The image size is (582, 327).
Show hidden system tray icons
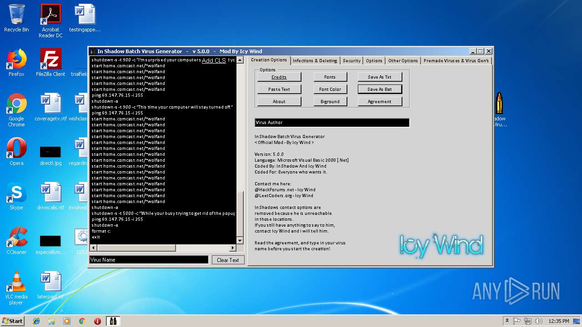coord(507,321)
